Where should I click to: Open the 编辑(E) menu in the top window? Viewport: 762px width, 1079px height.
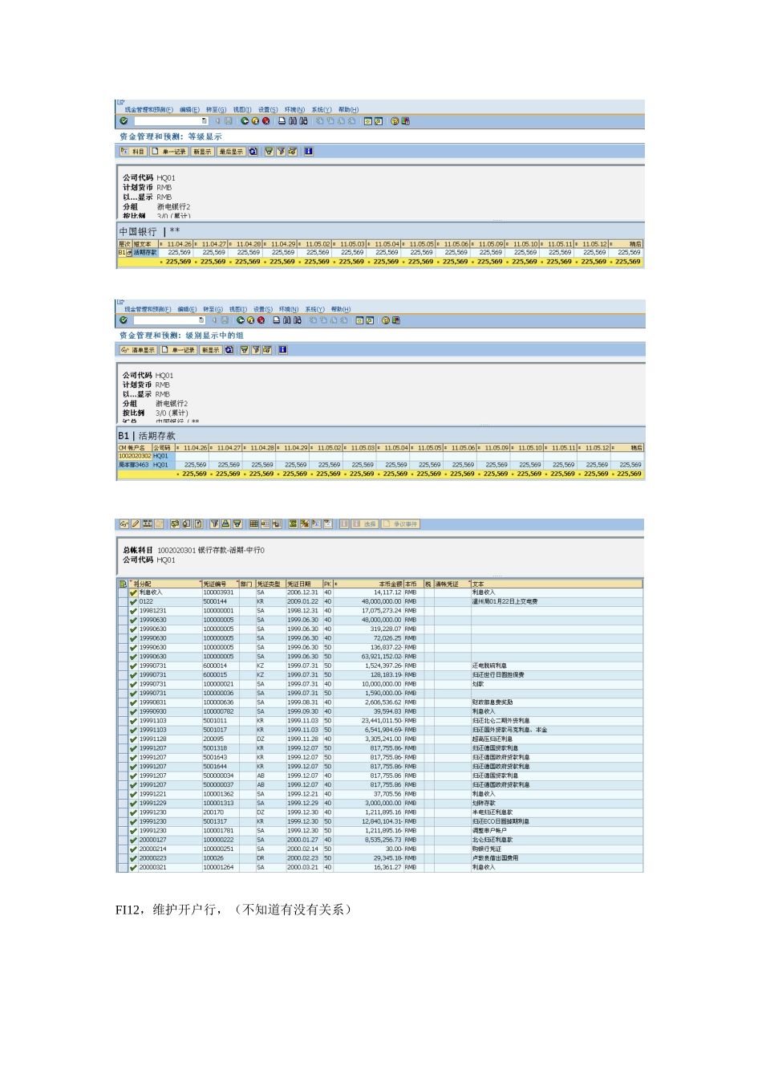coord(189,110)
